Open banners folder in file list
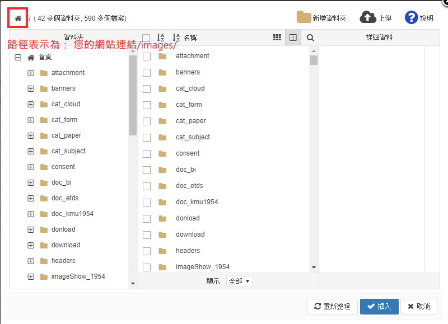The width and height of the screenshot is (448, 324). (188, 72)
